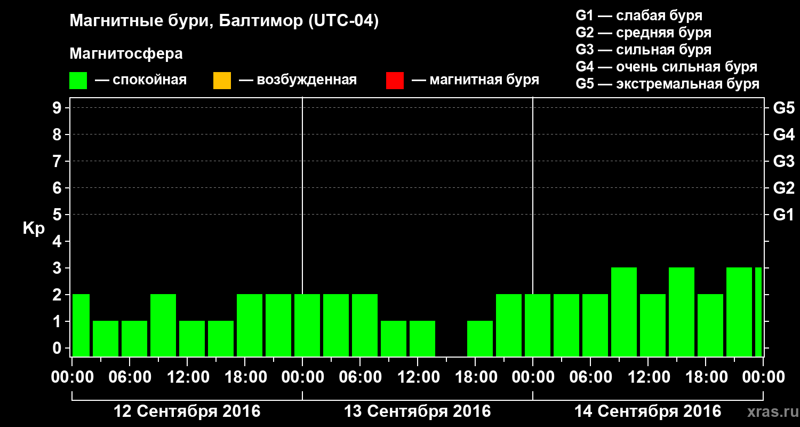Click the 'G4 — очень сильная буря' line
800x427 pixels.
[667, 67]
